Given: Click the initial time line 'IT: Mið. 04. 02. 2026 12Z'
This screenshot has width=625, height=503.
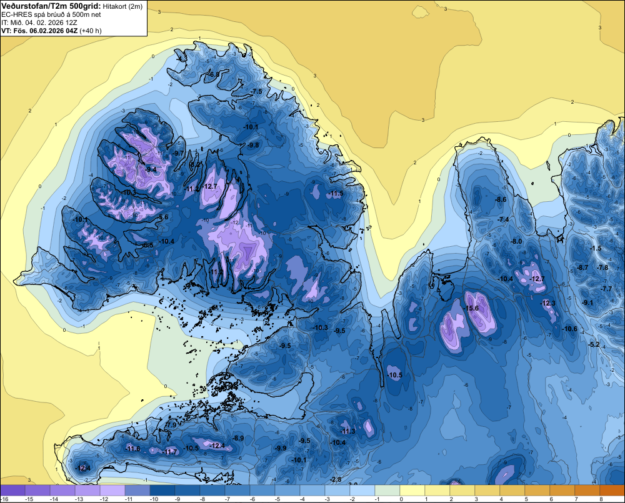Looking at the screenshot, I should [39, 22].
